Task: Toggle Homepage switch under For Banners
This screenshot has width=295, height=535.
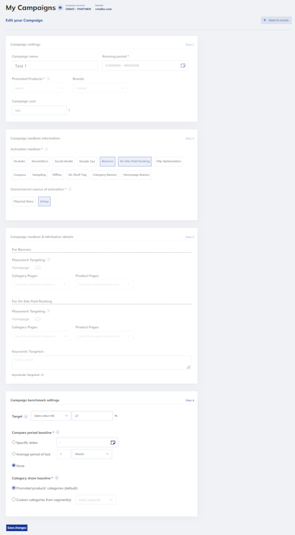Action: click(x=38, y=267)
